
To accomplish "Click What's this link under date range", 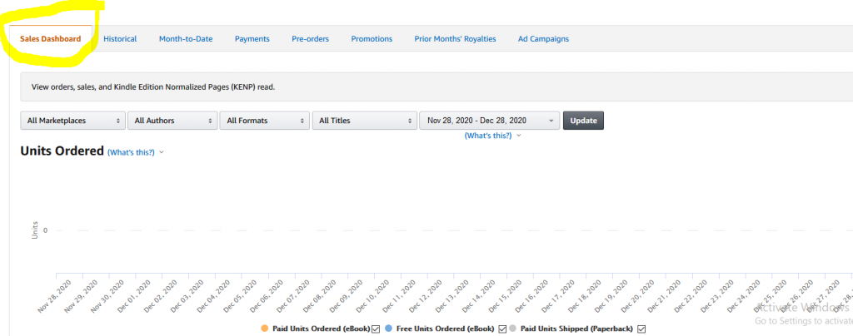I will coord(488,136).
